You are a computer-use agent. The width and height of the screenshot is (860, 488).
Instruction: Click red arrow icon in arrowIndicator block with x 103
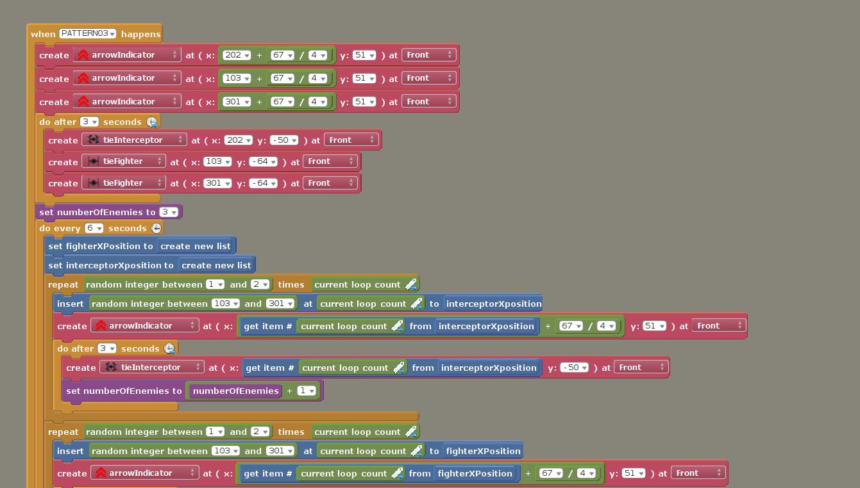pyautogui.click(x=83, y=78)
